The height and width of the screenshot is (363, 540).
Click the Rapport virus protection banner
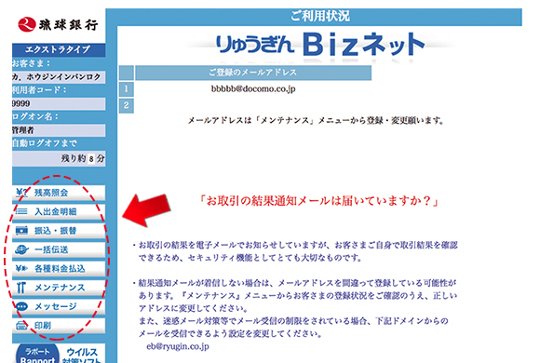60,354
